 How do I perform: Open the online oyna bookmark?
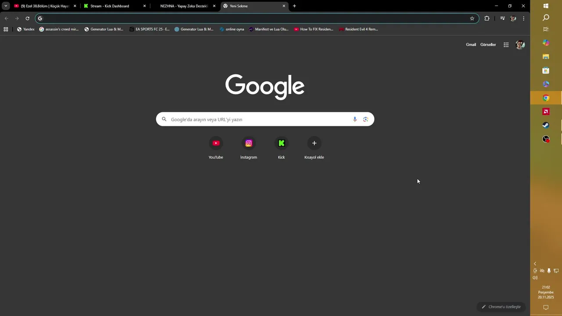(x=232, y=29)
